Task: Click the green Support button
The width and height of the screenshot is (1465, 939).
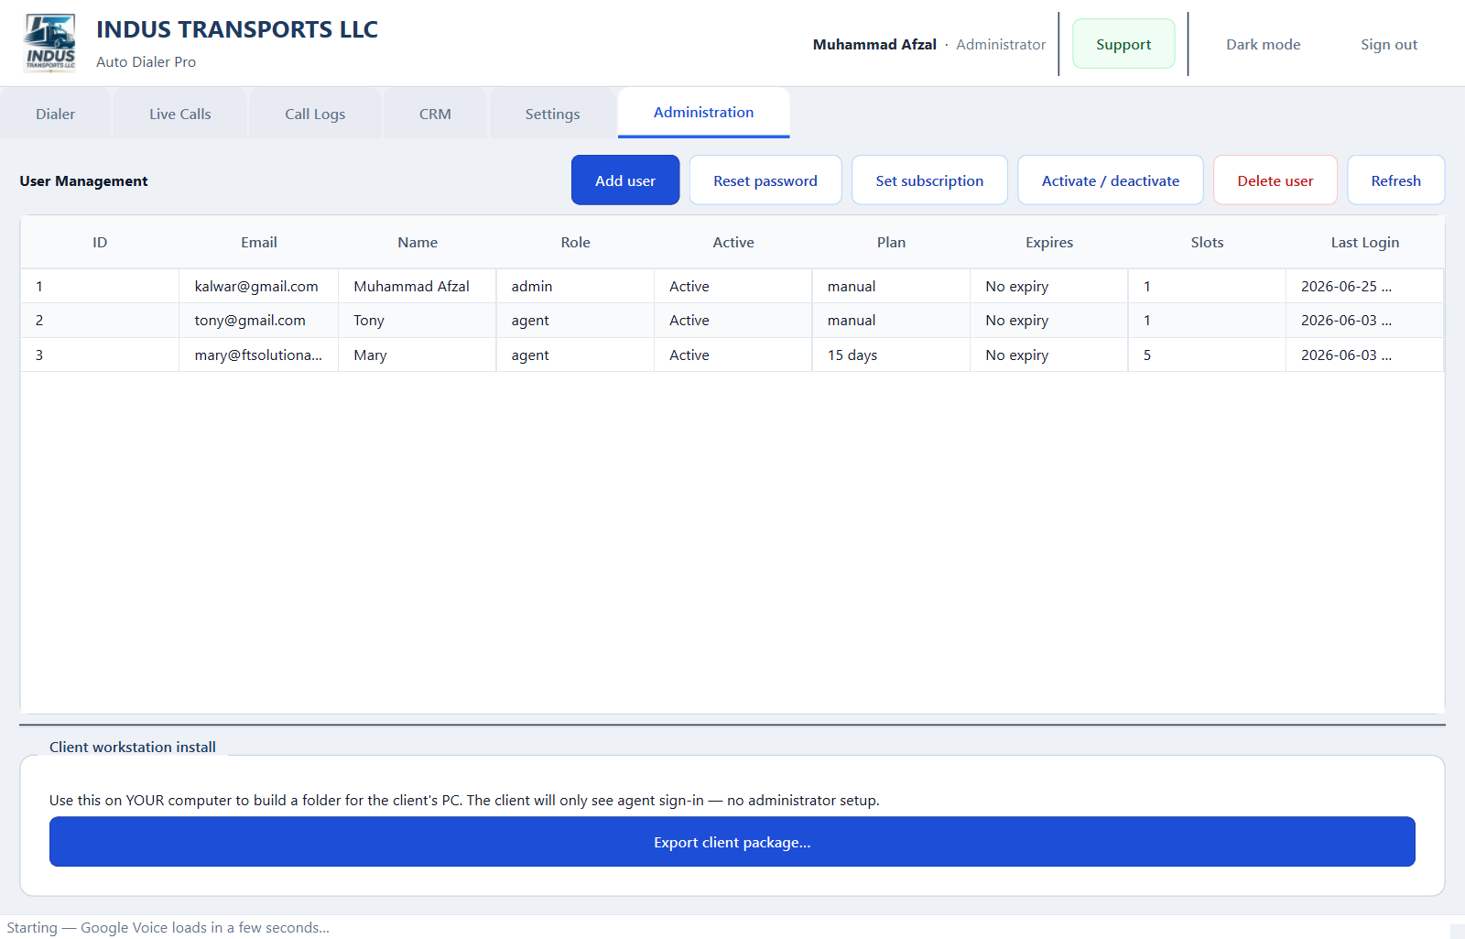Action: click(1123, 44)
